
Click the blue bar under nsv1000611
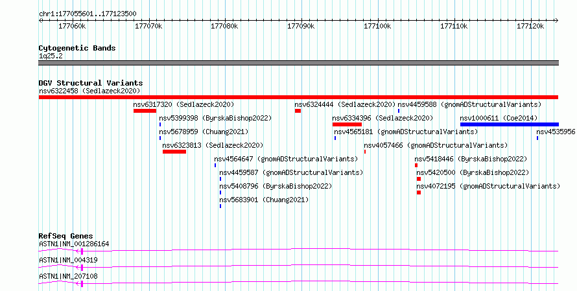(x=510, y=124)
